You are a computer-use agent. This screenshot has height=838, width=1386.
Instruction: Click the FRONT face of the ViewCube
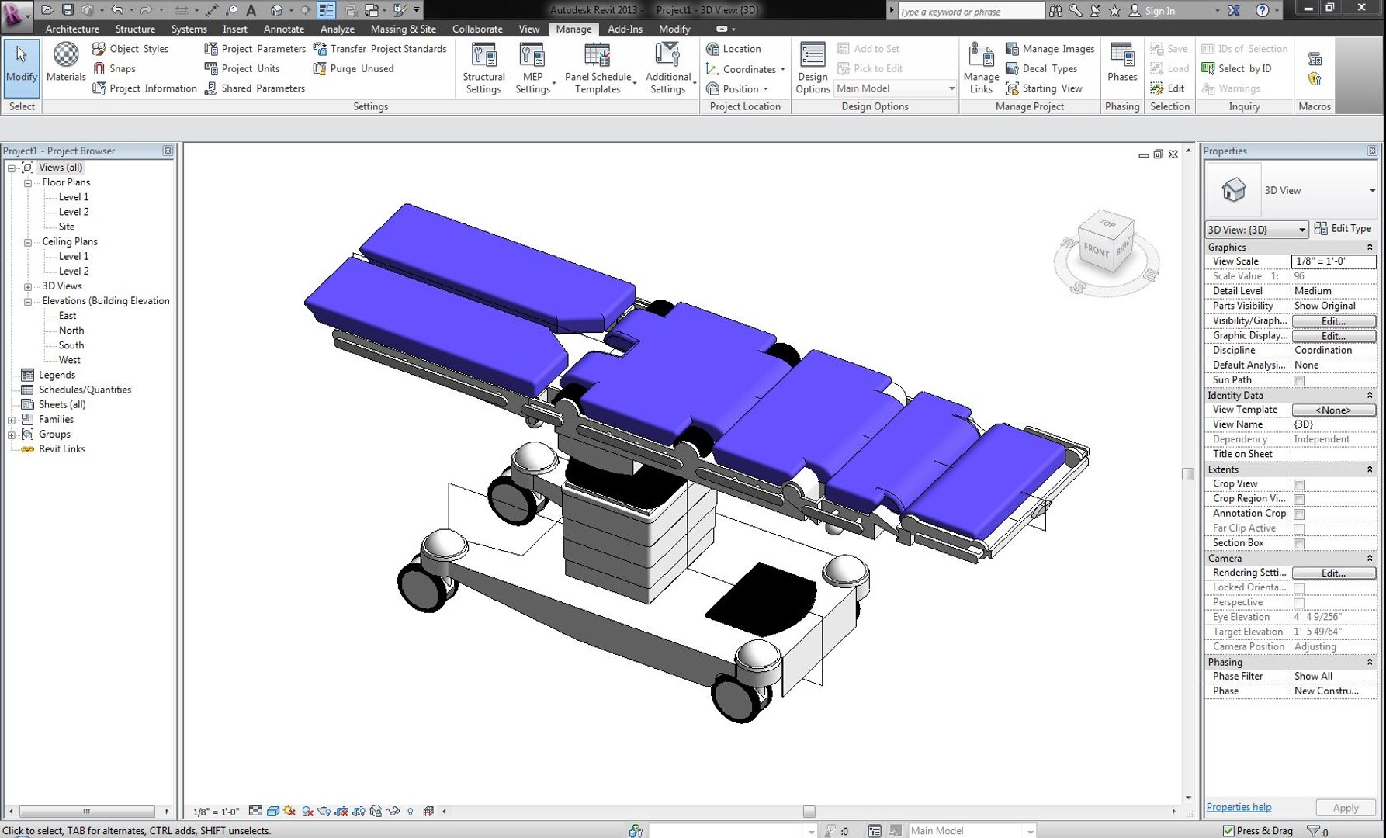pos(1096,250)
